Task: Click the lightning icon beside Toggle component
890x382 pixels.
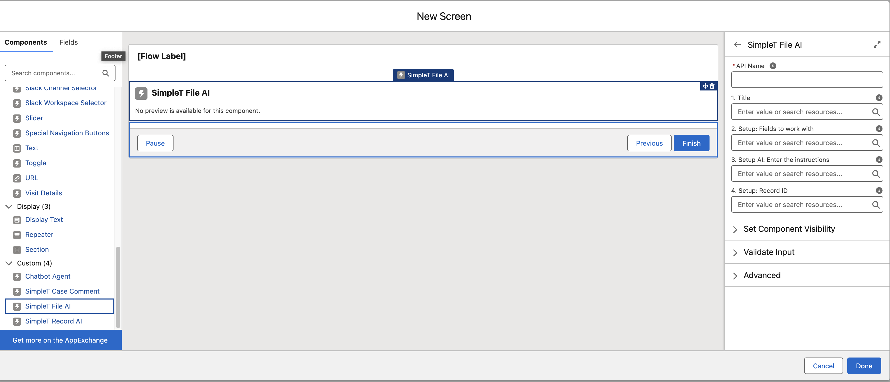Action: point(17,163)
